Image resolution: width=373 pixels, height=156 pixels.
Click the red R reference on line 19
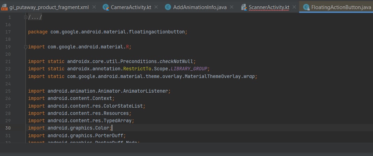127,47
